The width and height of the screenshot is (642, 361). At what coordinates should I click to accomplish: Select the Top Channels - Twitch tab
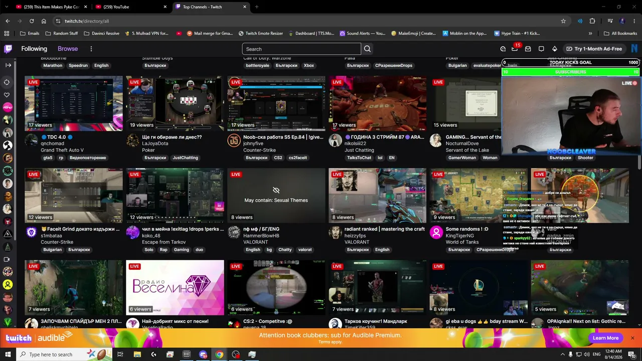tap(211, 7)
